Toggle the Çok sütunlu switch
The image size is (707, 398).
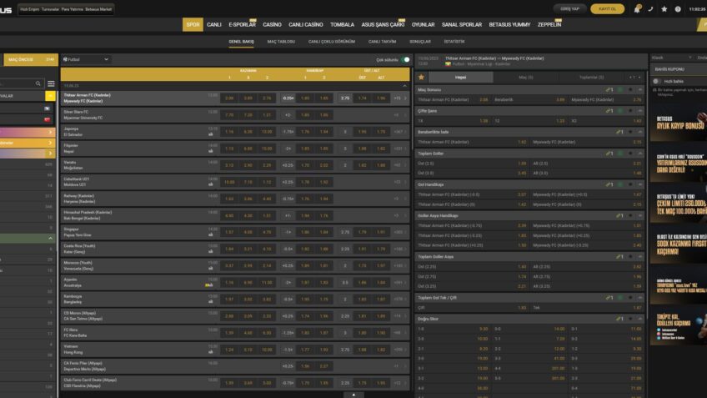tap(405, 59)
